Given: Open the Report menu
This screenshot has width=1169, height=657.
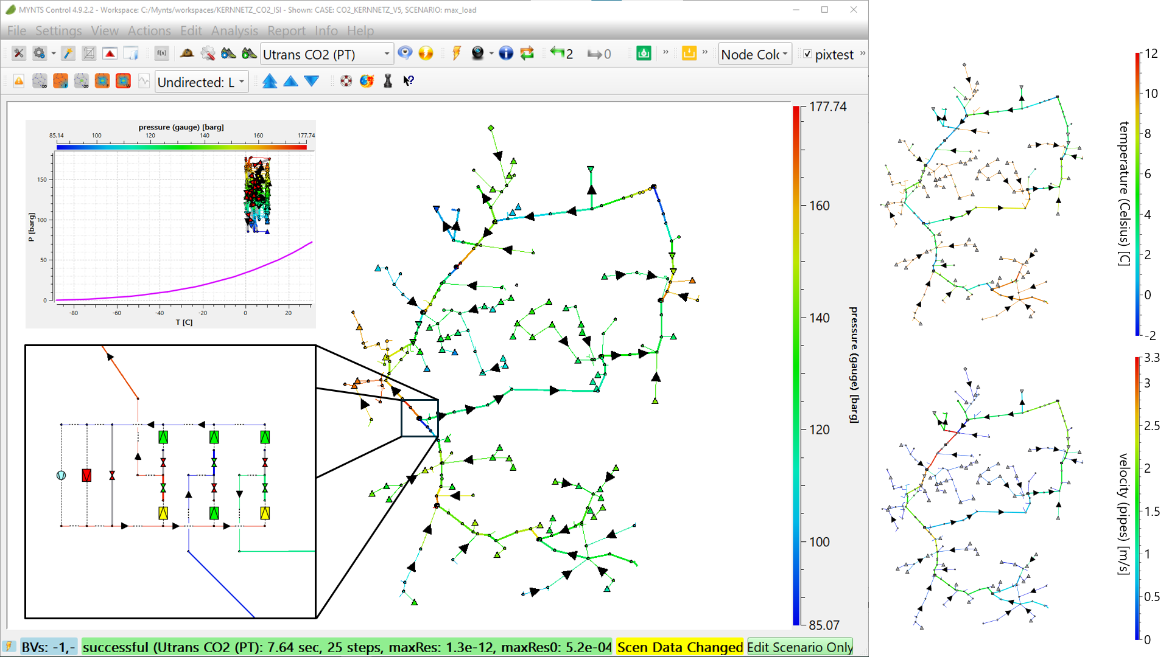Looking at the screenshot, I should 286,30.
